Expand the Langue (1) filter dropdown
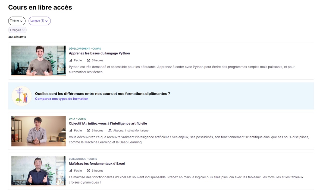The image size is (326, 190). pyautogui.click(x=39, y=21)
